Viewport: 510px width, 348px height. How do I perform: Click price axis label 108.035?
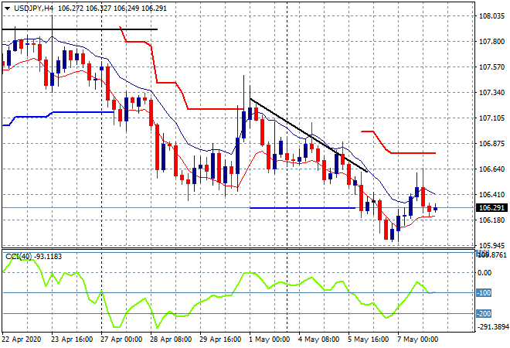[491, 16]
